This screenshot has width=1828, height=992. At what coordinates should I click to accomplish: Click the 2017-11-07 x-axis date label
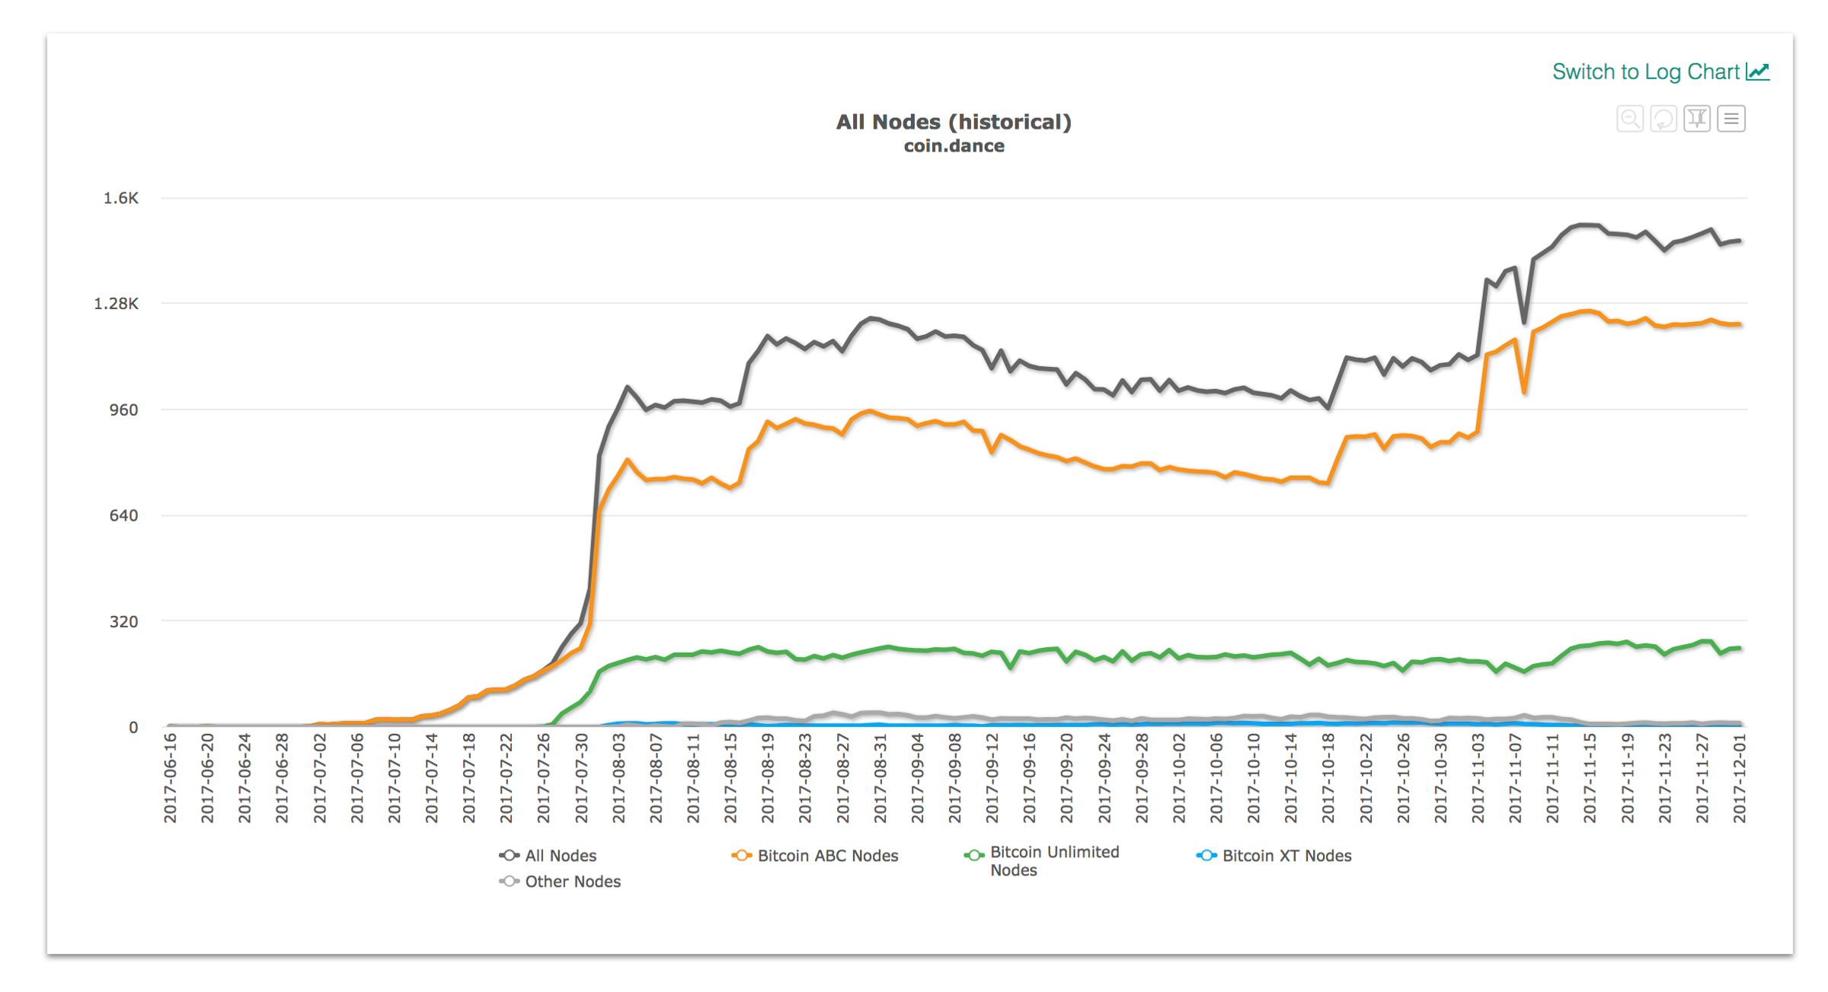1515,778
